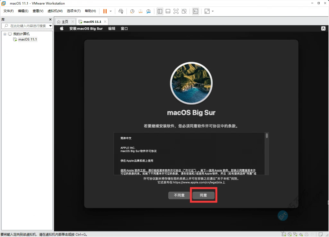Close the macOS 11.1 tab
The height and width of the screenshot is (237, 329).
pyautogui.click(x=105, y=22)
